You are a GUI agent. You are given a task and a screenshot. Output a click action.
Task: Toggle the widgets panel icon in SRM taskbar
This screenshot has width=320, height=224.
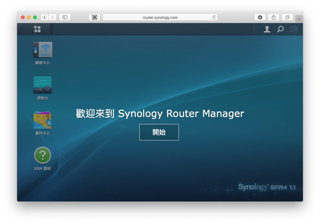click(x=294, y=29)
